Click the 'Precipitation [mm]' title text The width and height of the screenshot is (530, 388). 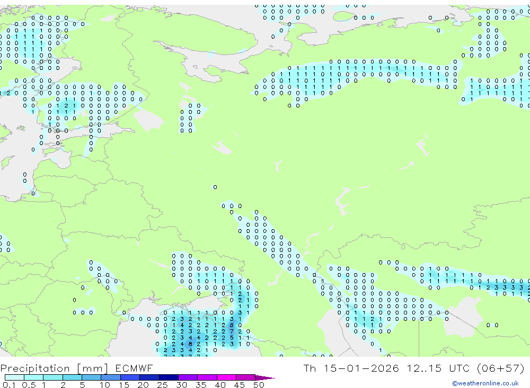55,368
